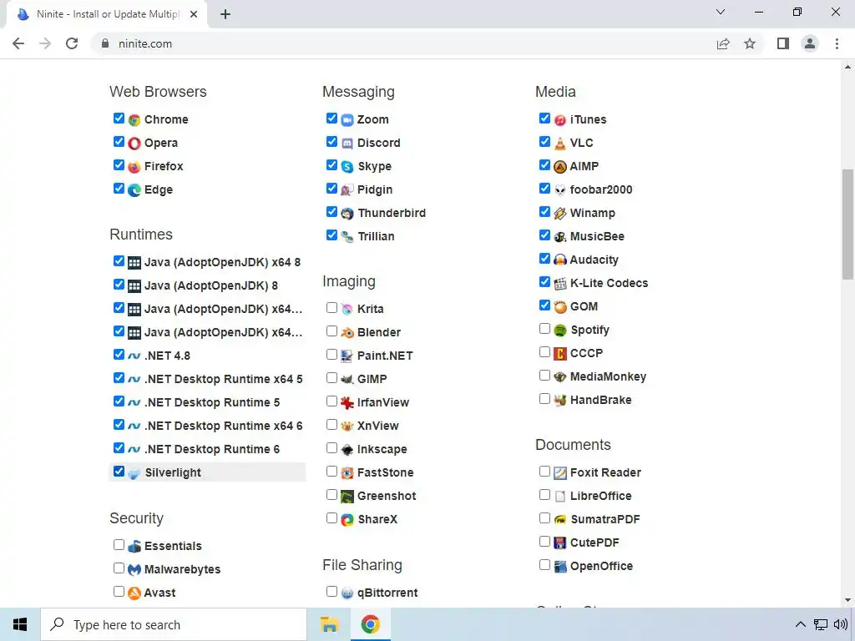The height and width of the screenshot is (641, 855).
Task: Click the Spotify green icon
Action: click(560, 331)
